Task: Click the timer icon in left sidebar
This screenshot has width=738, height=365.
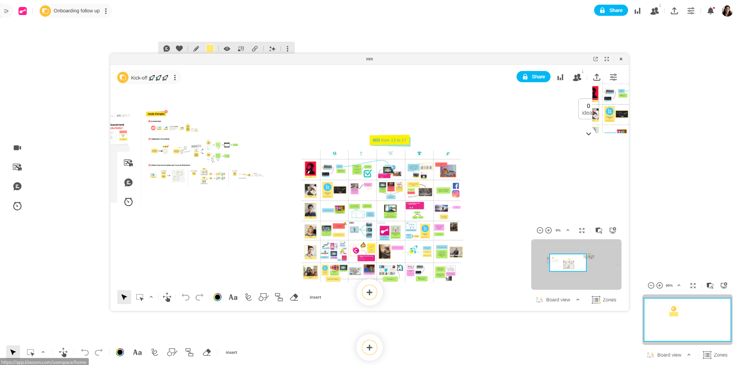Action: click(x=17, y=206)
